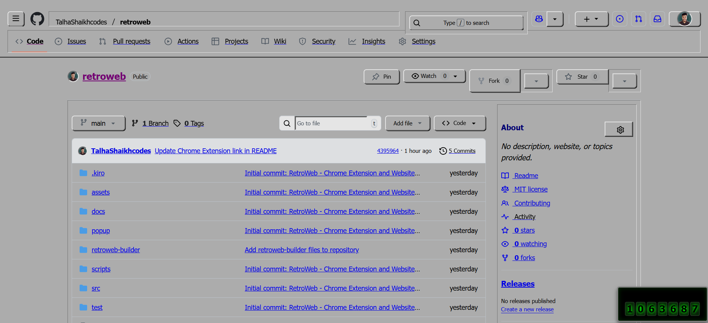Open the retroweb-builder folder
The image size is (708, 323).
[x=116, y=250]
